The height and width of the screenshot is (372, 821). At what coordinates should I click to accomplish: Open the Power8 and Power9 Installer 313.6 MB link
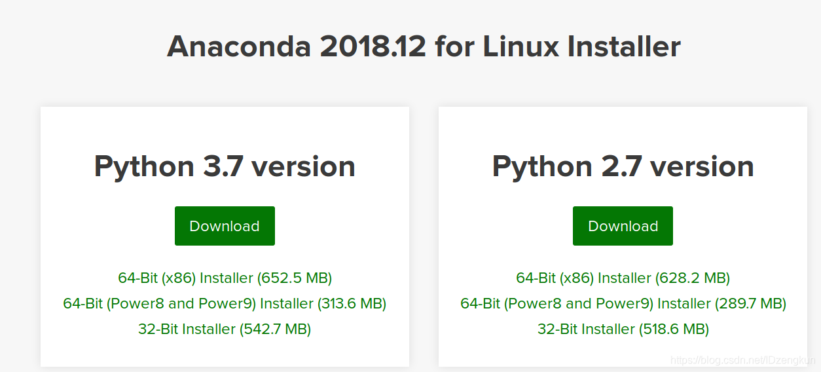tap(225, 303)
